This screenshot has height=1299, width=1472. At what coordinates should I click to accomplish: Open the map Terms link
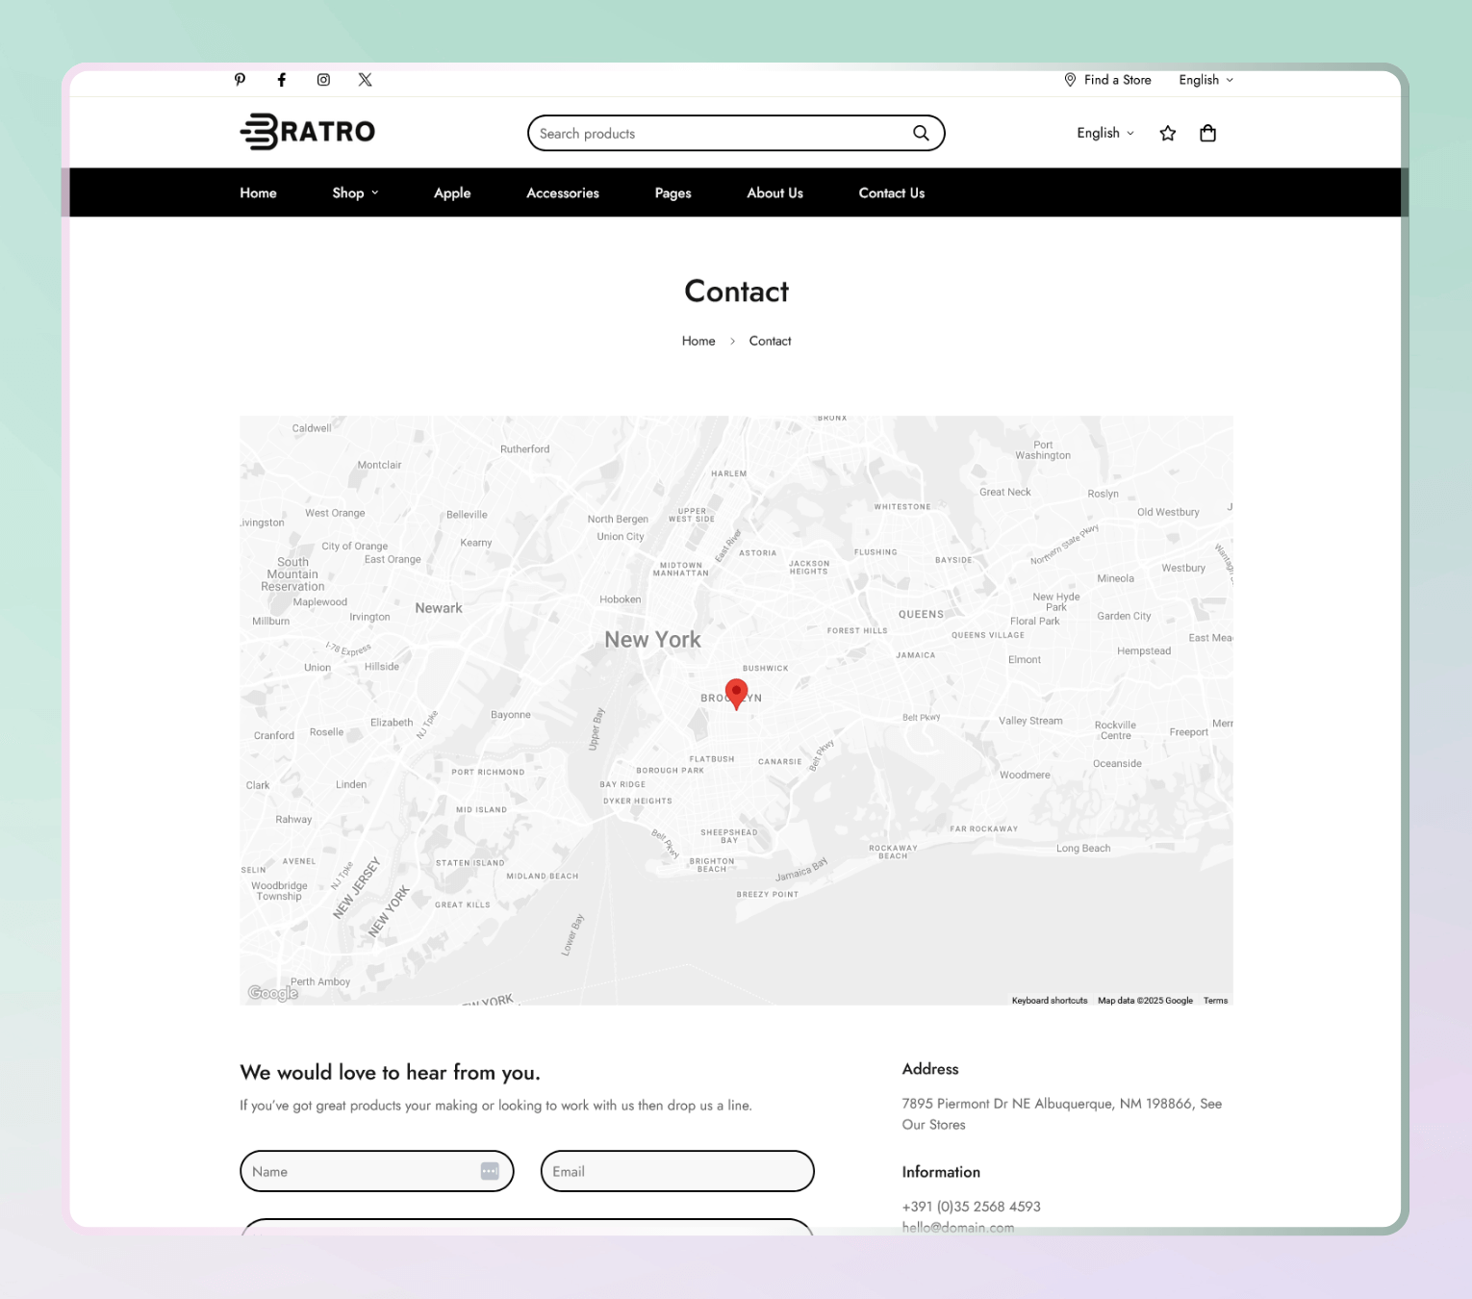1215,1001
